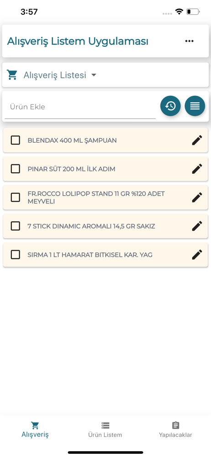Edit FR.ROCCO LOLIPOP item via pencil icon

(x=197, y=197)
